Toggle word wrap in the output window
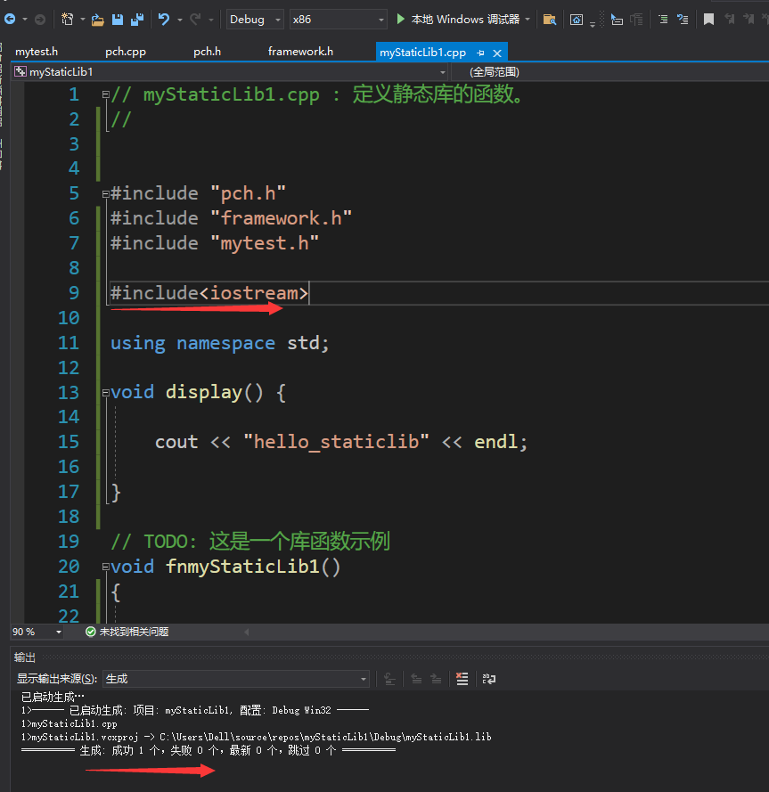 pyautogui.click(x=488, y=679)
